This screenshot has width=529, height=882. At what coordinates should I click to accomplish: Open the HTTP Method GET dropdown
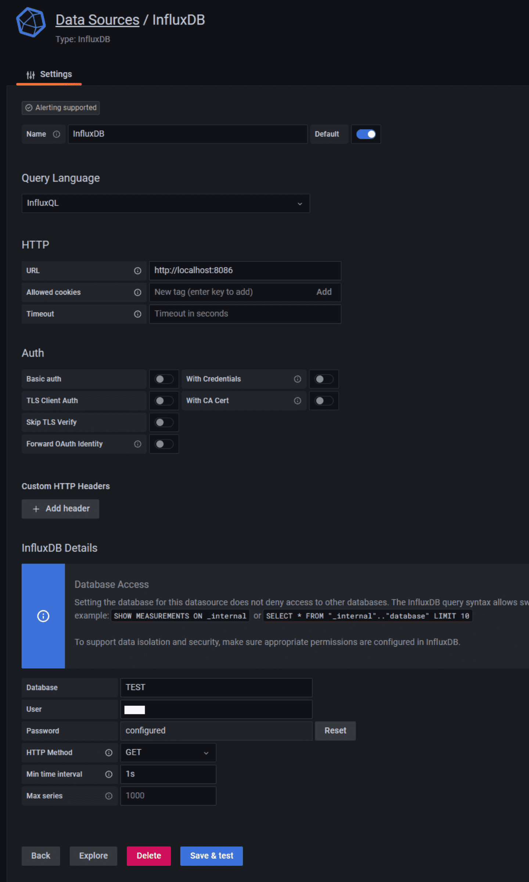point(168,753)
